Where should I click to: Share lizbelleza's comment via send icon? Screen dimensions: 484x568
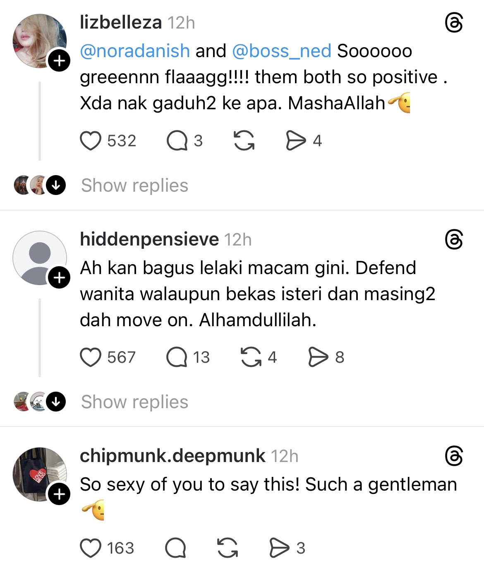[x=295, y=141]
